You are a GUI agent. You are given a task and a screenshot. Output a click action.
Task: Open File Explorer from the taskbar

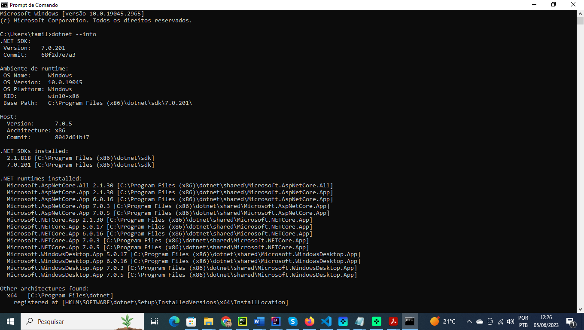[x=209, y=321]
